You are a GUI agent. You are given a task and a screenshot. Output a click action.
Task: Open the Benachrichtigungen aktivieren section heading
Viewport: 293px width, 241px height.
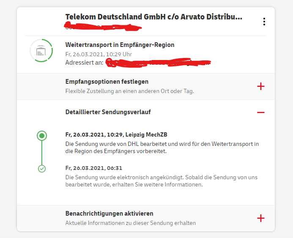coord(110,214)
